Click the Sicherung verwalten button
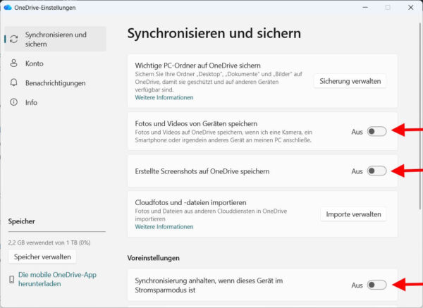The image size is (423, 308). pos(350,81)
